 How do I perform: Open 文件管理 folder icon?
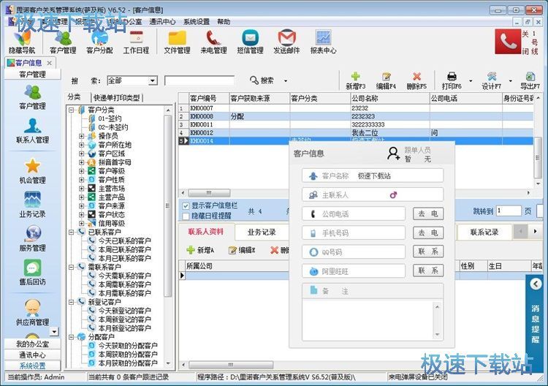(178, 42)
